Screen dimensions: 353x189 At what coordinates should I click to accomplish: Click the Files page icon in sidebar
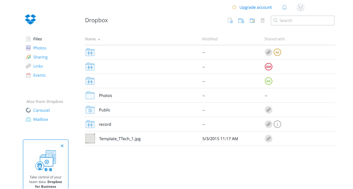click(28, 39)
